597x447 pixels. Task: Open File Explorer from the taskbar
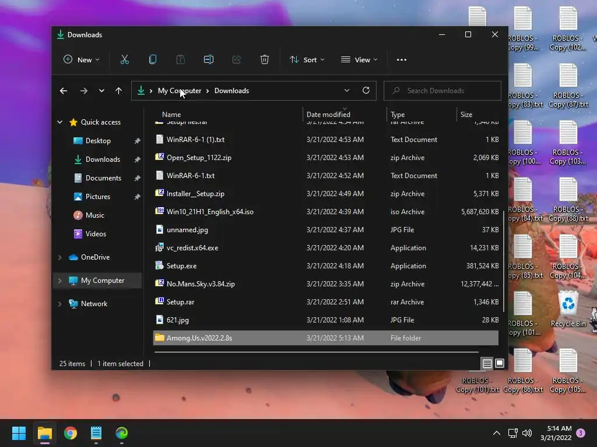[44, 433]
